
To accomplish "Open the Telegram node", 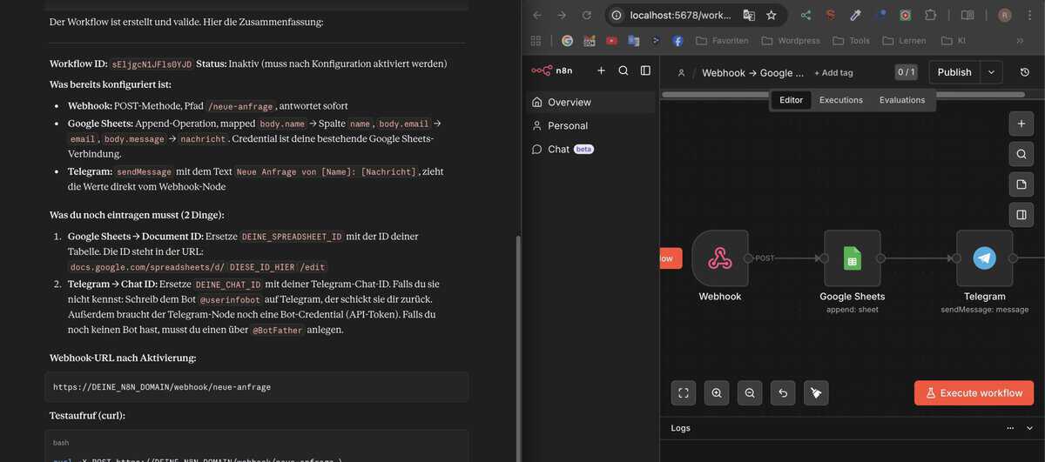I will [985, 258].
